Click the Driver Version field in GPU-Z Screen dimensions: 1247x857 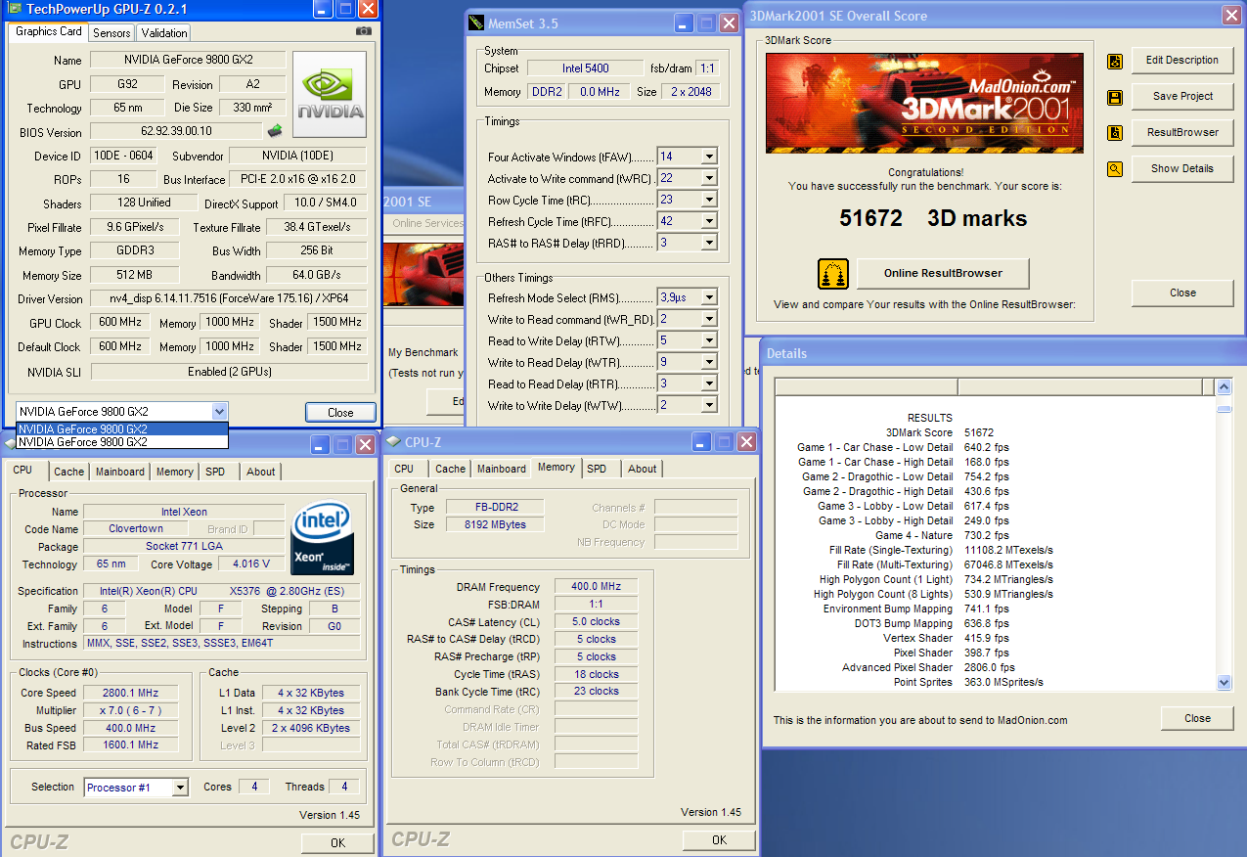(228, 298)
